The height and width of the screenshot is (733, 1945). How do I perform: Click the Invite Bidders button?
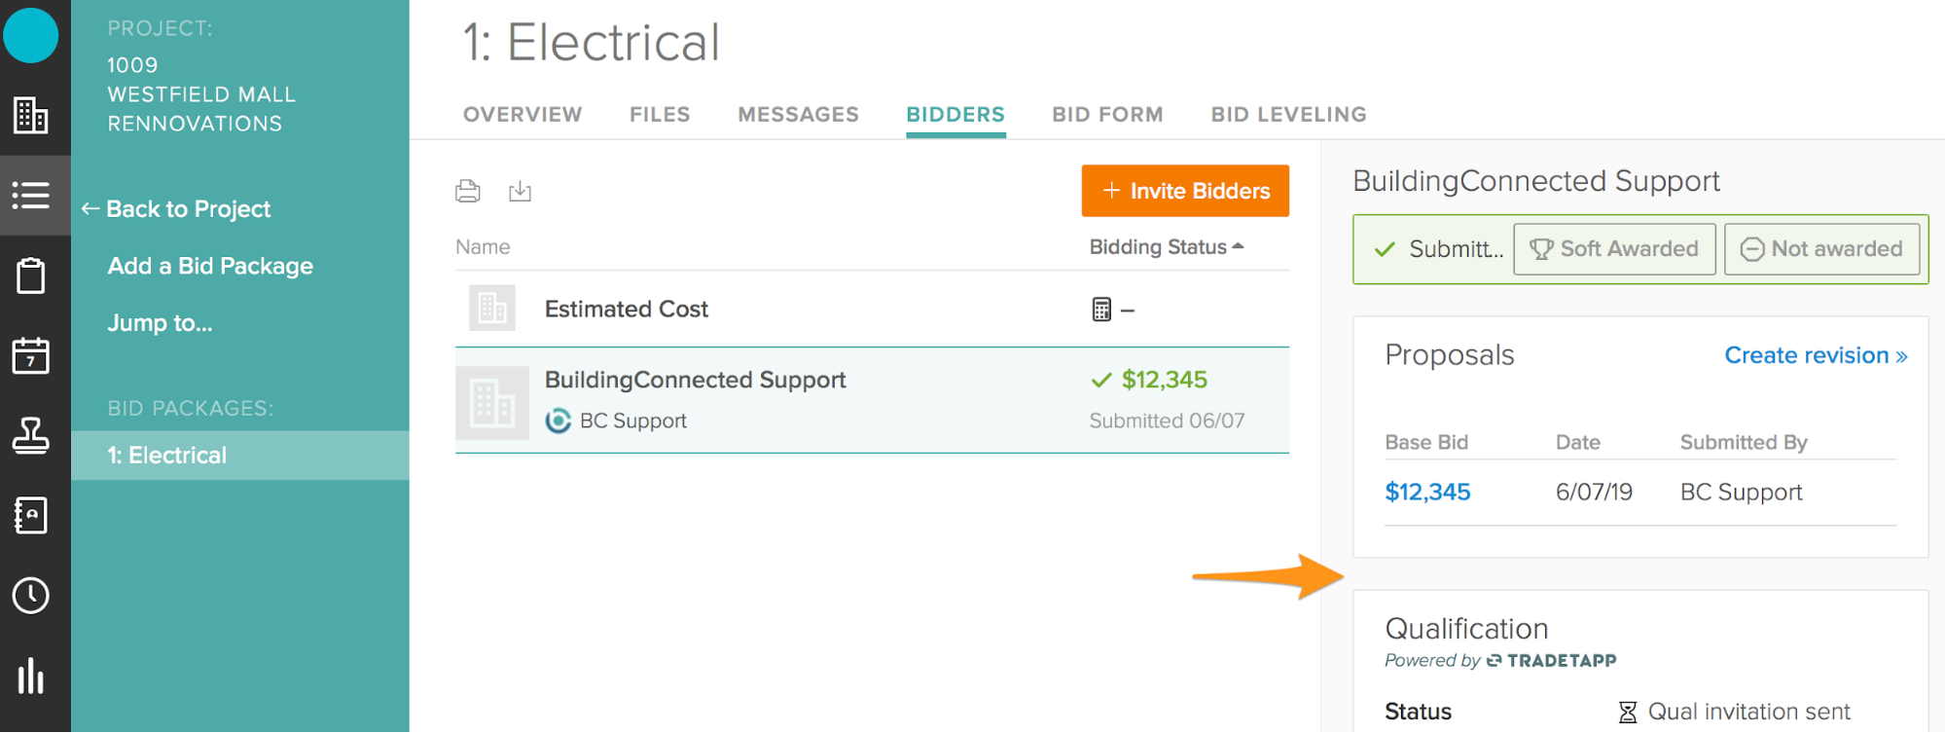1185,191
